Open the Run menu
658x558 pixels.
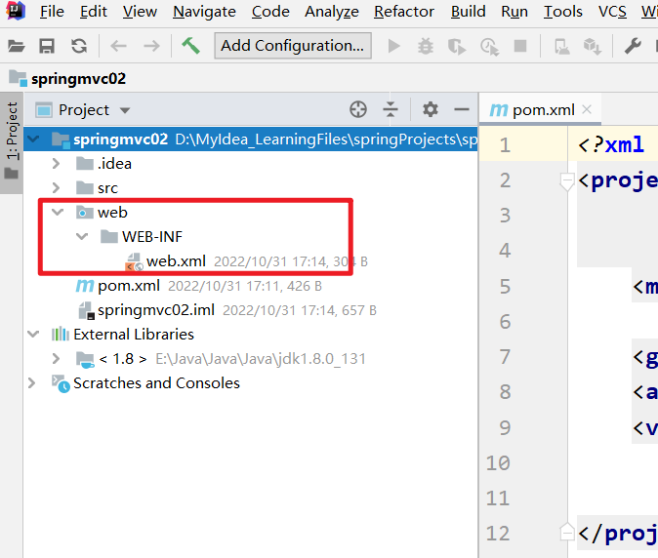[514, 12]
